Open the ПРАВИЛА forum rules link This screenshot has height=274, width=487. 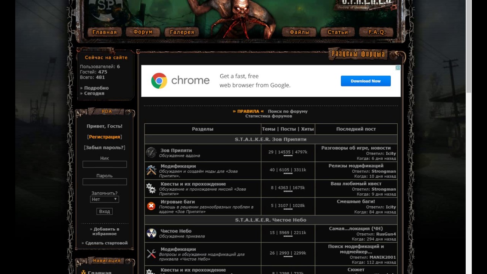248,112
